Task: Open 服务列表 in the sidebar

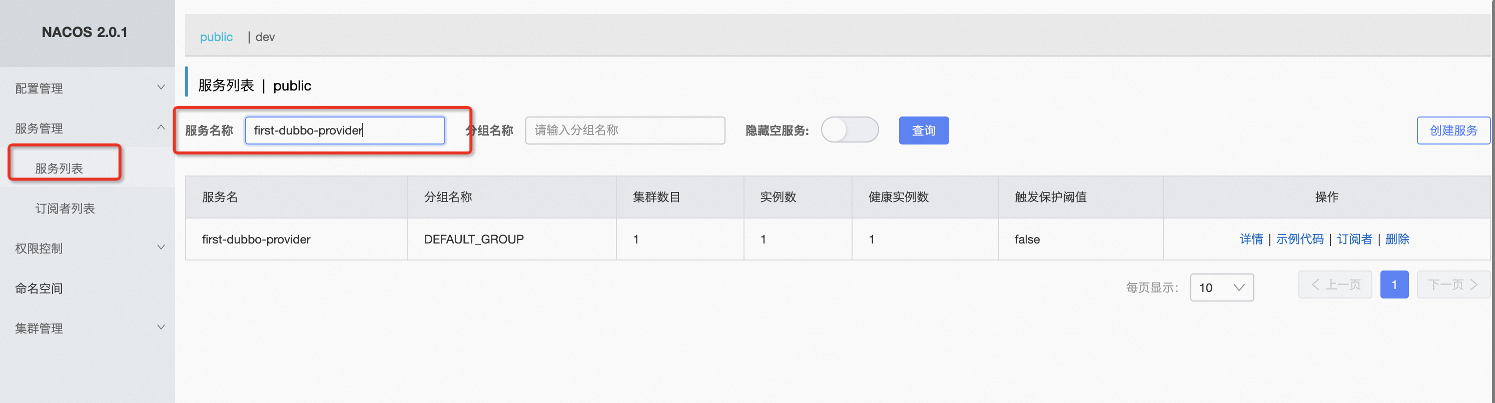Action: 59,168
